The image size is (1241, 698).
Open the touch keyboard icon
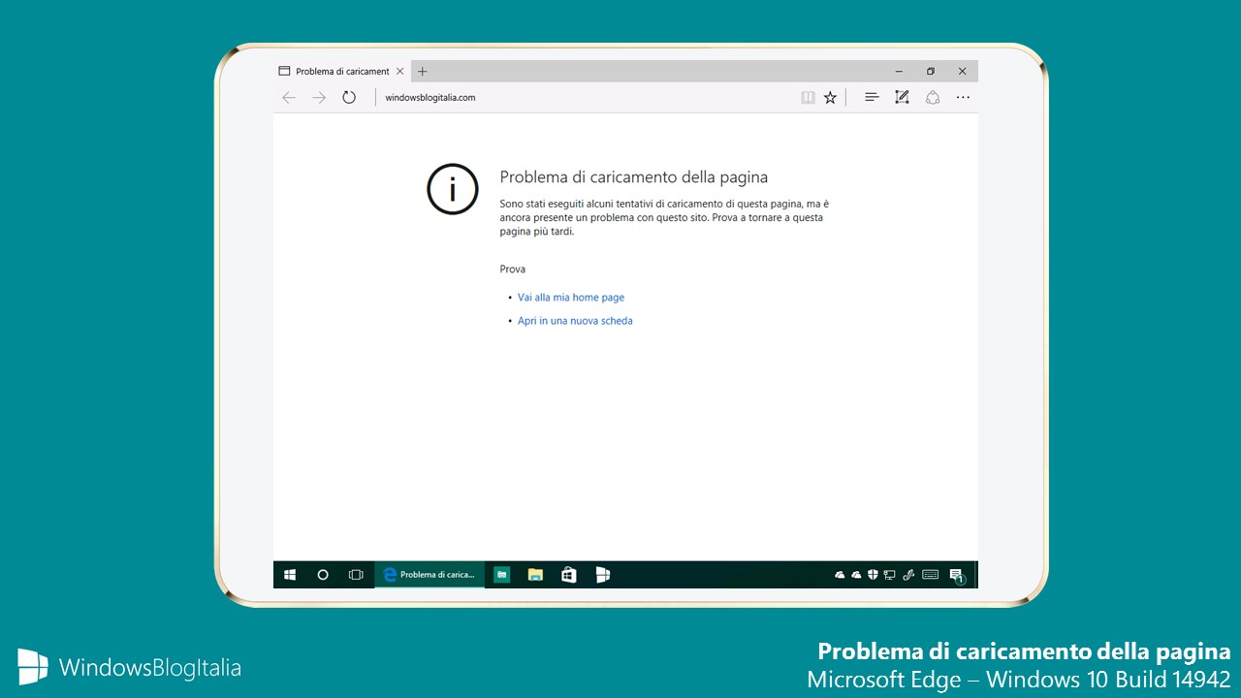click(931, 575)
